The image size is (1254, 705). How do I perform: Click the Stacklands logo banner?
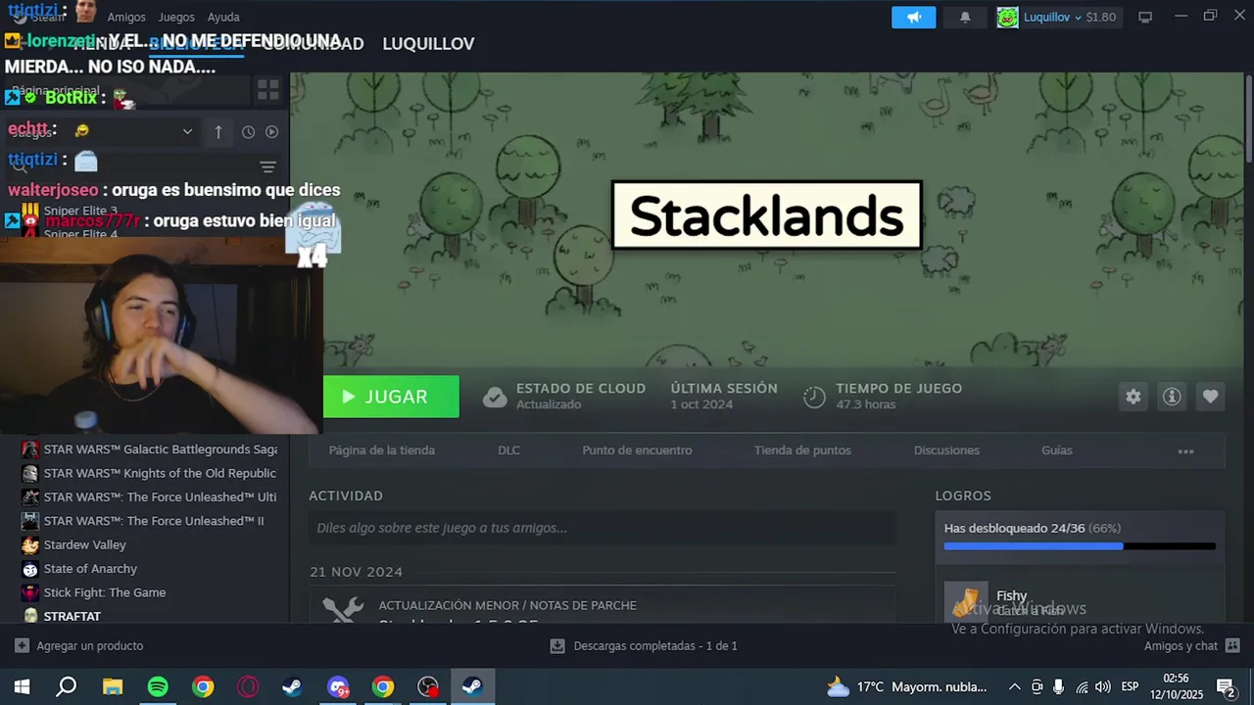click(x=767, y=215)
